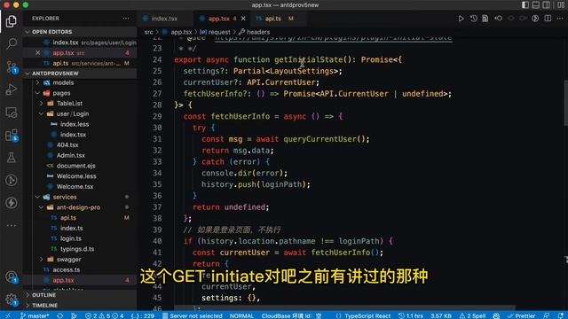Open file history timeline icon
Viewport: 568px width, 319px height.
click(x=473, y=19)
